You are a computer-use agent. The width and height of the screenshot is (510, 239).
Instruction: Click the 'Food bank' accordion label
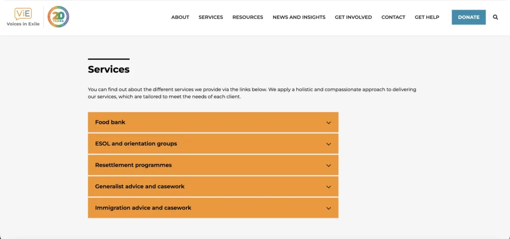[x=110, y=122]
